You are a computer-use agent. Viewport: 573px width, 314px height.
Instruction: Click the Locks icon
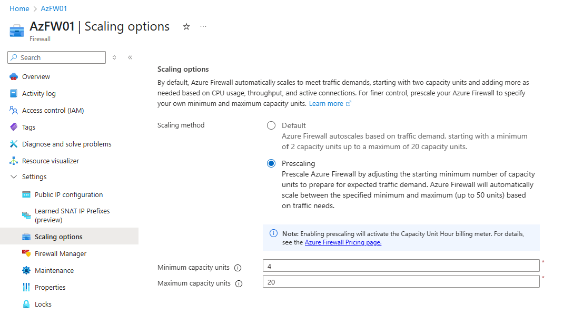(x=25, y=304)
